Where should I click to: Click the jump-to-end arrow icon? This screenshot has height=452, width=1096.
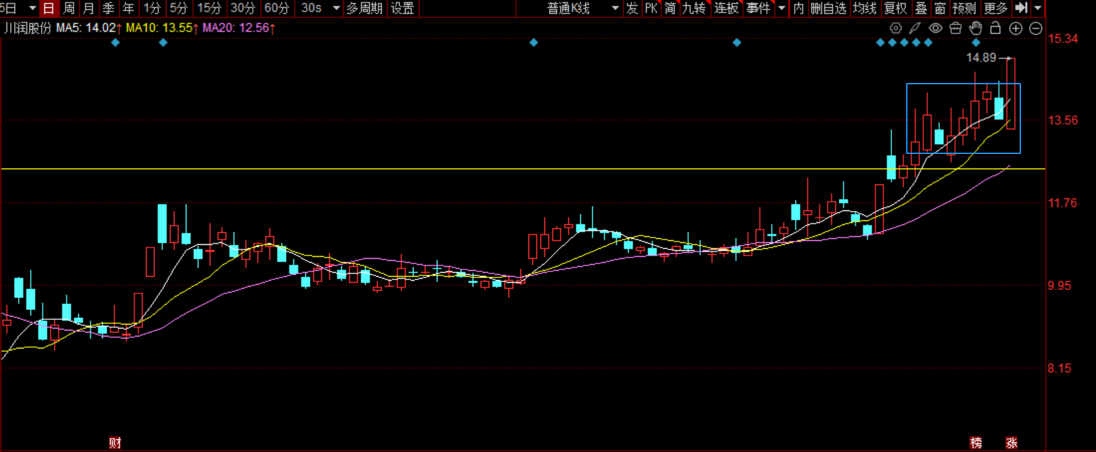click(1021, 8)
